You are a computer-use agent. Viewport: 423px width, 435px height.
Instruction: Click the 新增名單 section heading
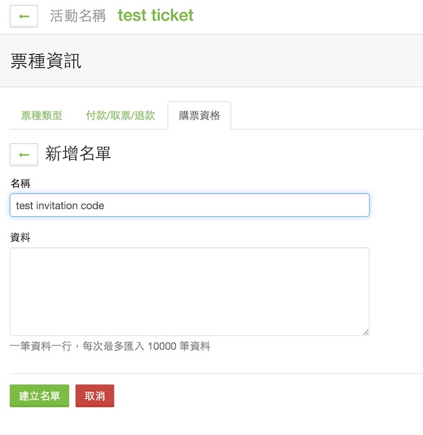click(x=78, y=153)
